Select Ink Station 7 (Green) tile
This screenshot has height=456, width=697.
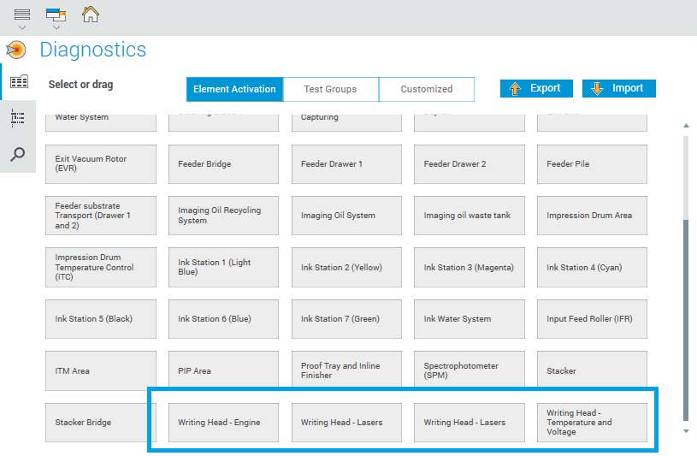coord(346,318)
